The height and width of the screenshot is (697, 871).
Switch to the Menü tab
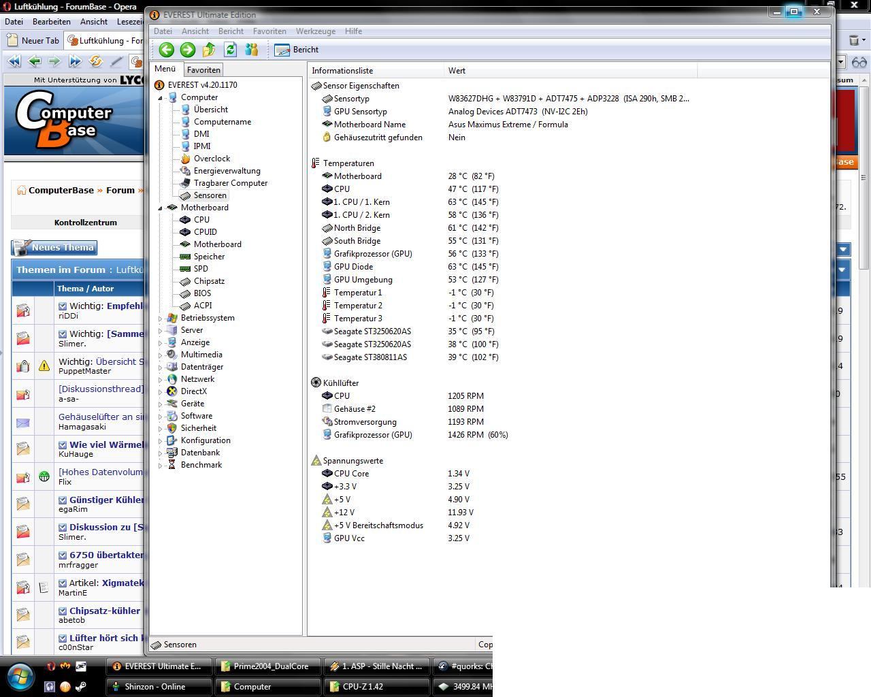[165, 69]
